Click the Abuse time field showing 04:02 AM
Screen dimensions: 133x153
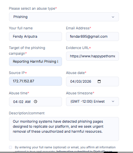(35, 102)
